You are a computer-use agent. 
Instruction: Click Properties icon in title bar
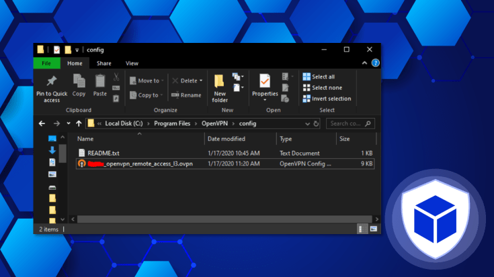(x=56, y=50)
